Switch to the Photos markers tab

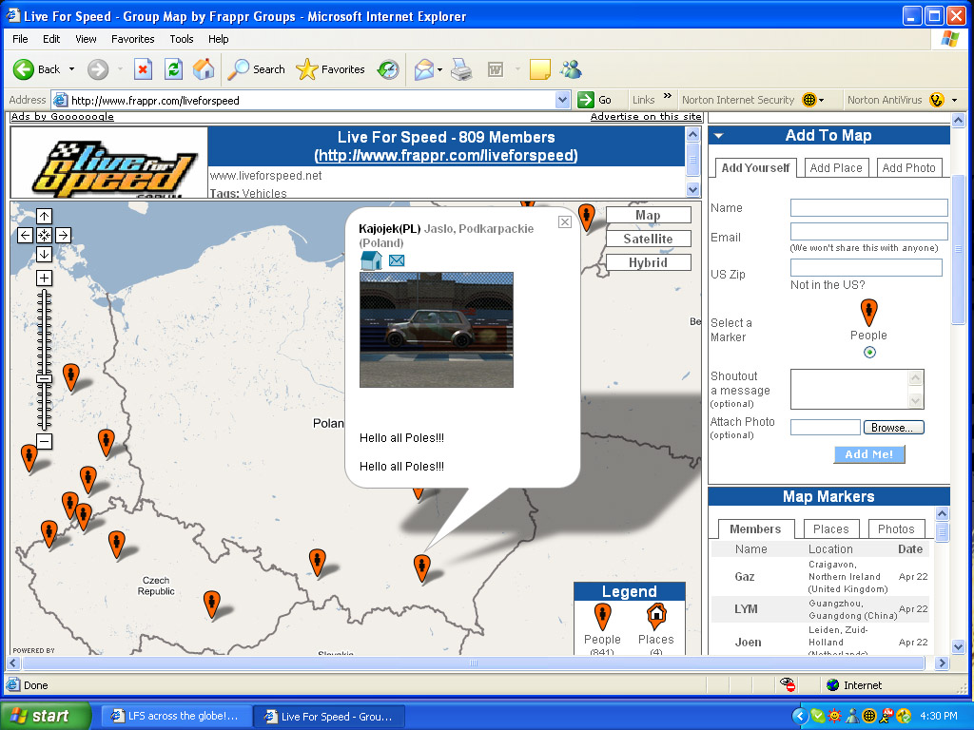tap(896, 528)
